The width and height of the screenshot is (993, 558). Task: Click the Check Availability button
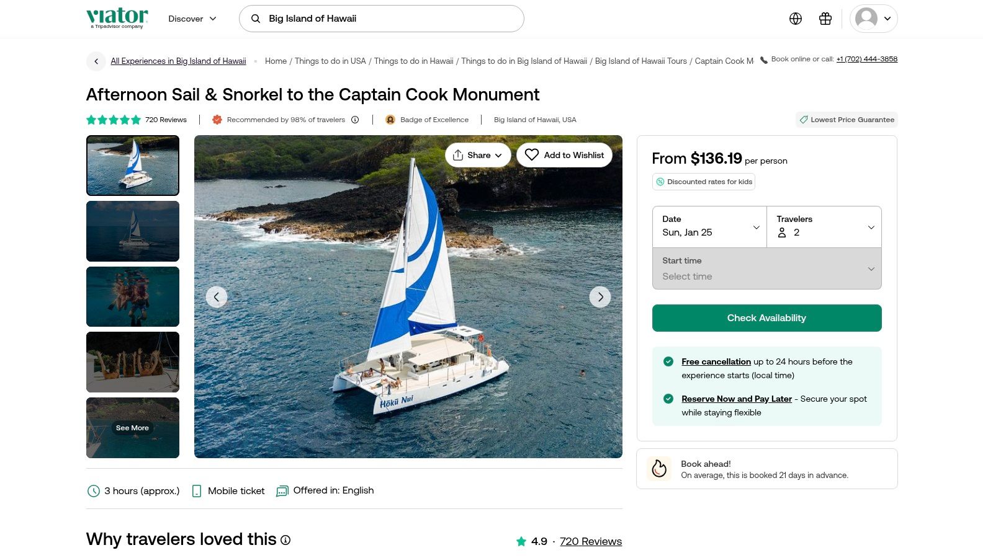[x=766, y=318]
